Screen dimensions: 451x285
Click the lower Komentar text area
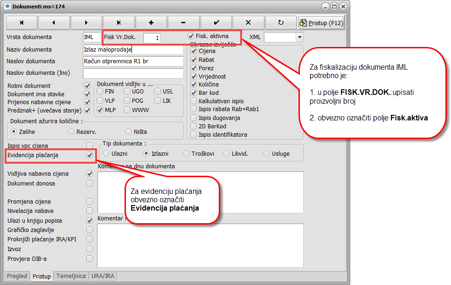[x=200, y=245]
